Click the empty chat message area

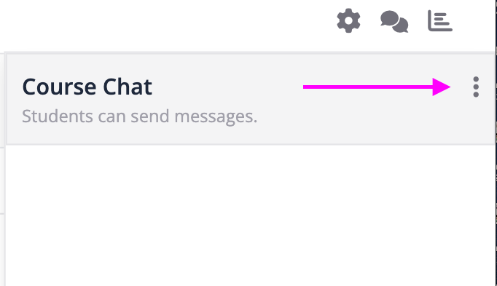coord(250,215)
